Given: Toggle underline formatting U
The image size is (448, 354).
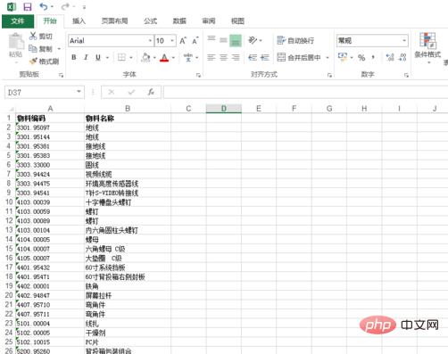Looking at the screenshot, I should point(98,57).
